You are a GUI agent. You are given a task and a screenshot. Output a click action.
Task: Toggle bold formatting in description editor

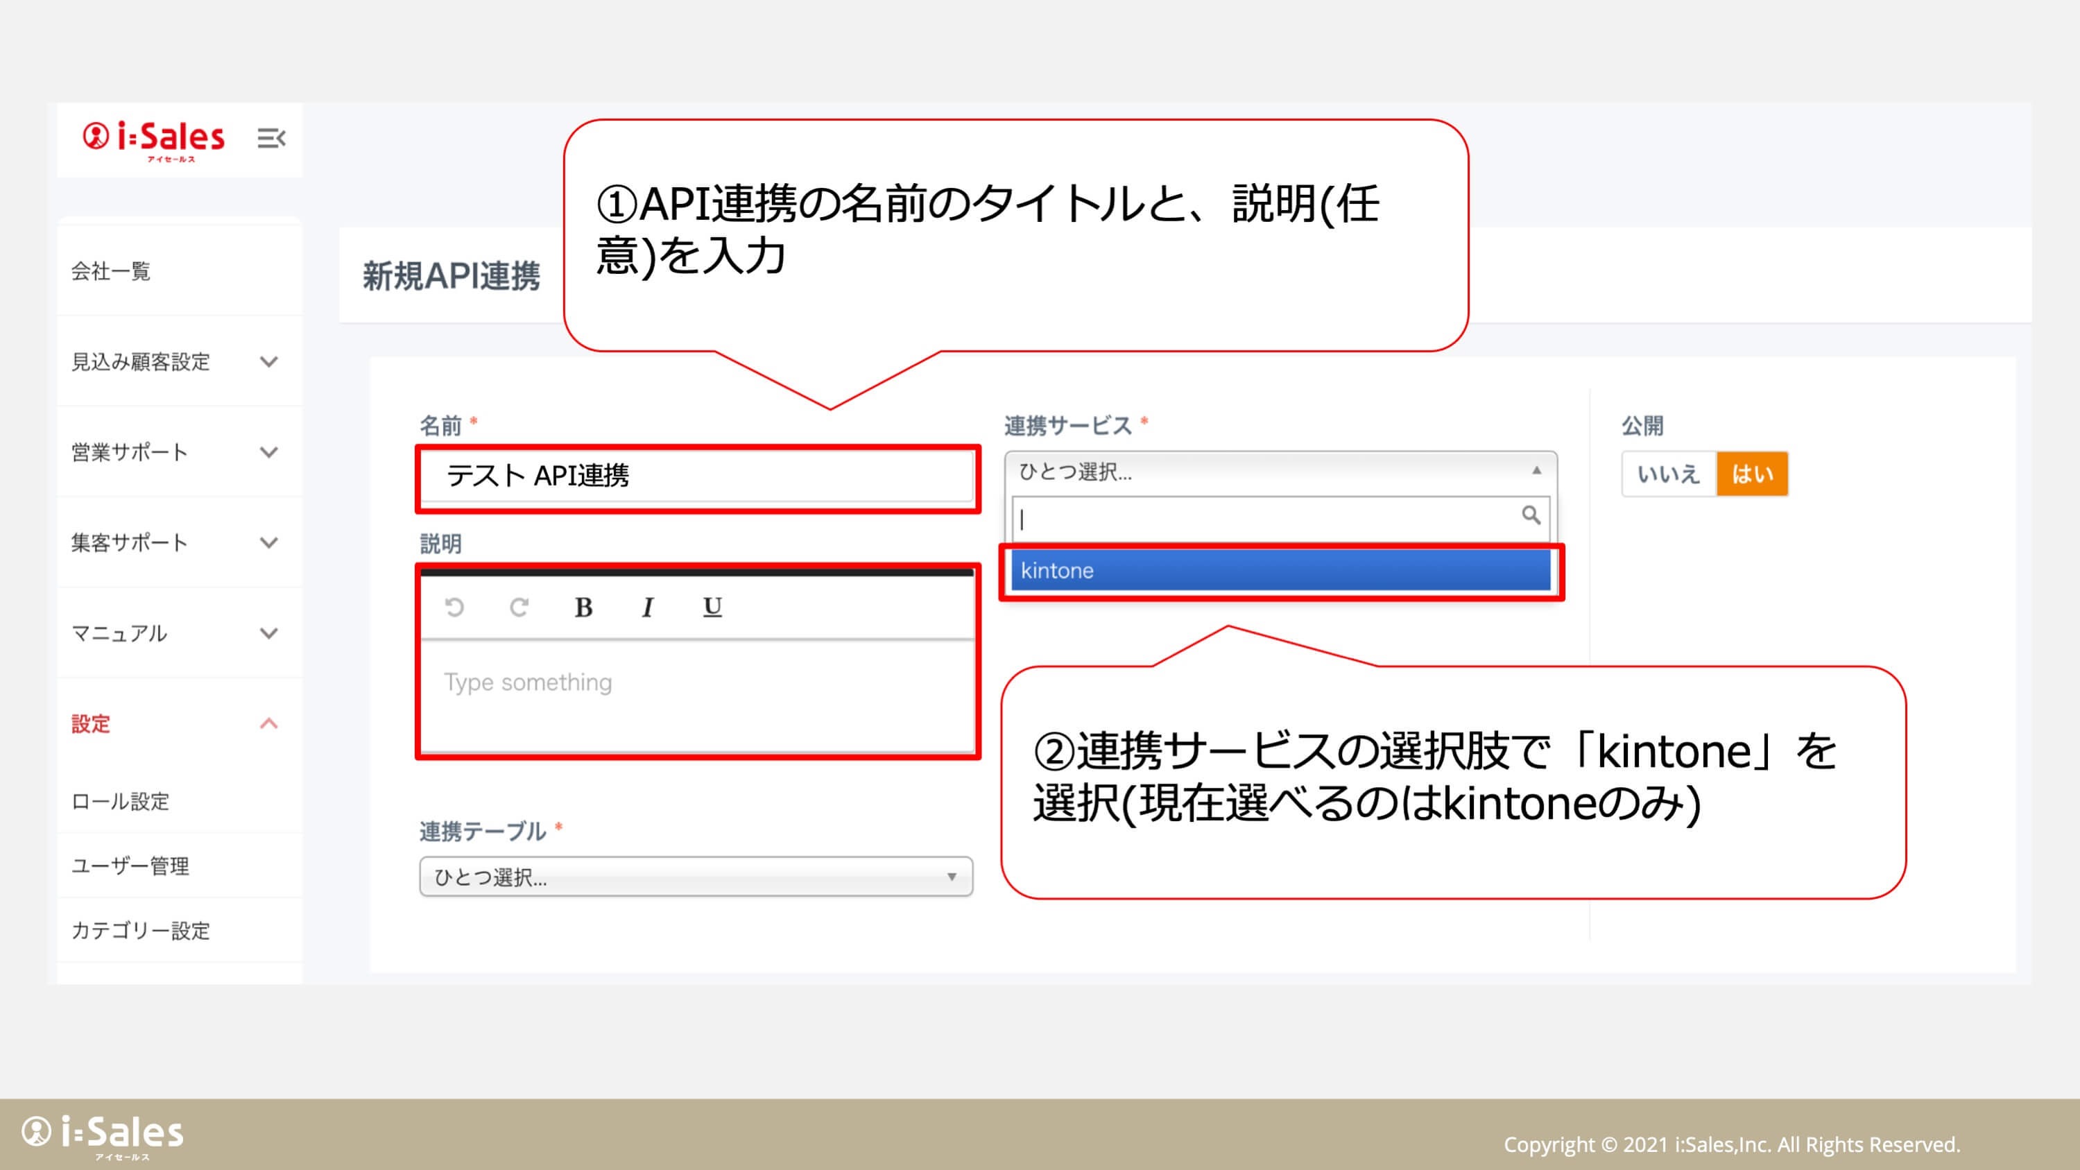583,608
